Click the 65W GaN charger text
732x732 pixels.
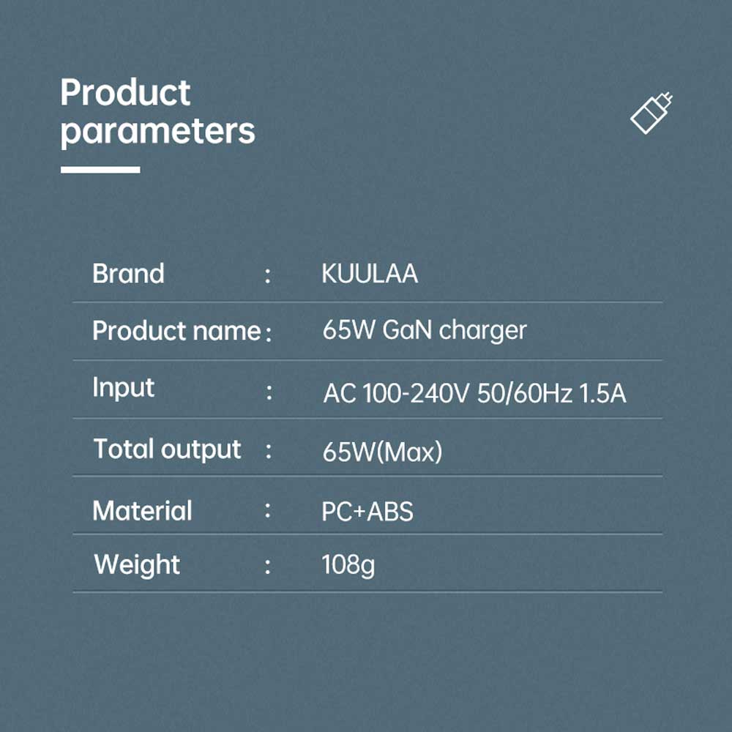pyautogui.click(x=425, y=331)
